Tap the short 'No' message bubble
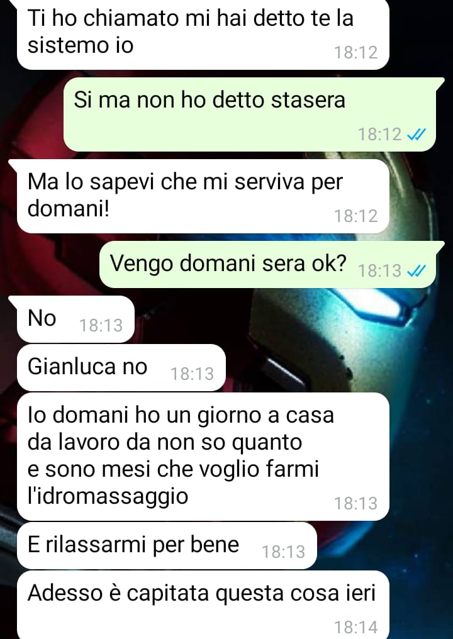Image resolution: width=453 pixels, height=639 pixels. (x=75, y=319)
